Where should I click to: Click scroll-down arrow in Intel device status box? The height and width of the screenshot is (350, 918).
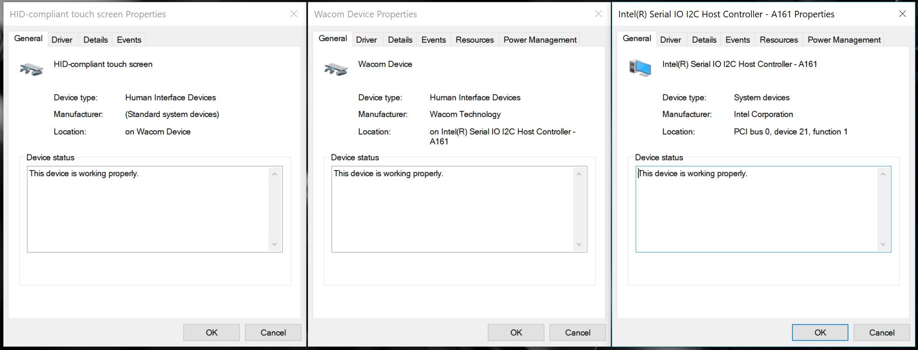883,244
